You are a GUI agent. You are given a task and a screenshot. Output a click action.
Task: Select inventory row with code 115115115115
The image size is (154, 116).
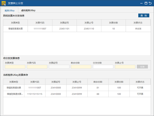[77, 94]
